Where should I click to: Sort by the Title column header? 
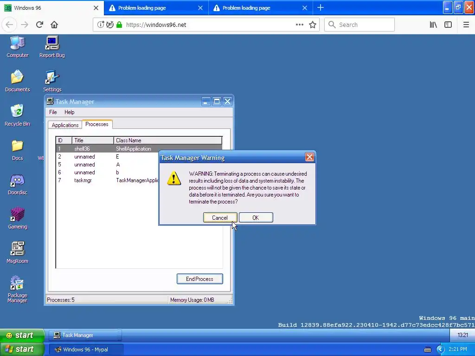click(93, 140)
